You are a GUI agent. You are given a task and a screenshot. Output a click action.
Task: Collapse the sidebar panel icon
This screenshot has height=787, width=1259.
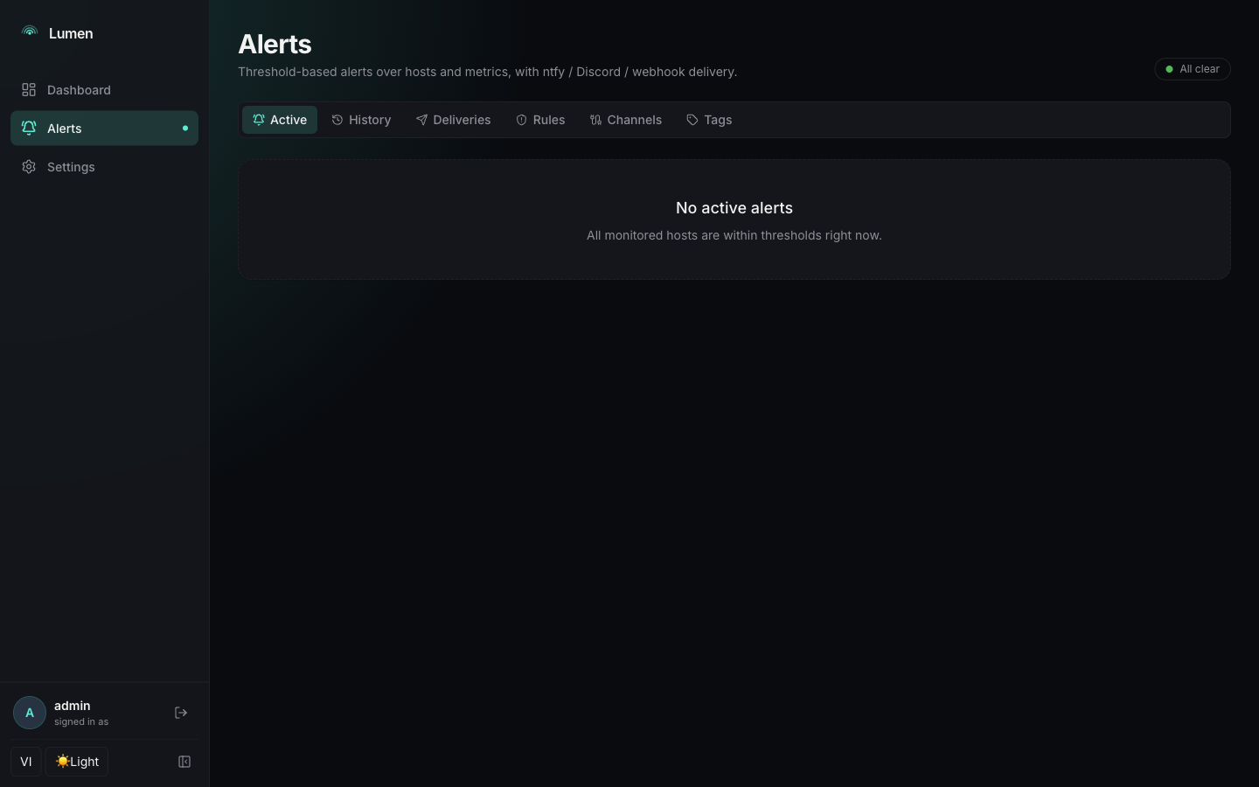[x=184, y=762]
